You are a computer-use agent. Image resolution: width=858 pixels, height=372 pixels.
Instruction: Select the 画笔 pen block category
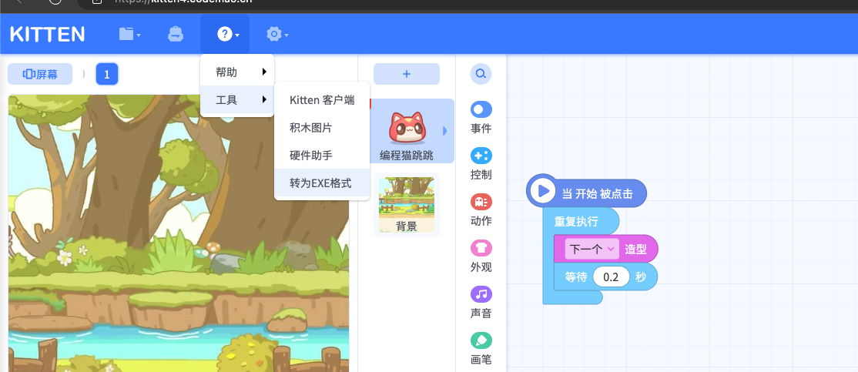(x=481, y=349)
